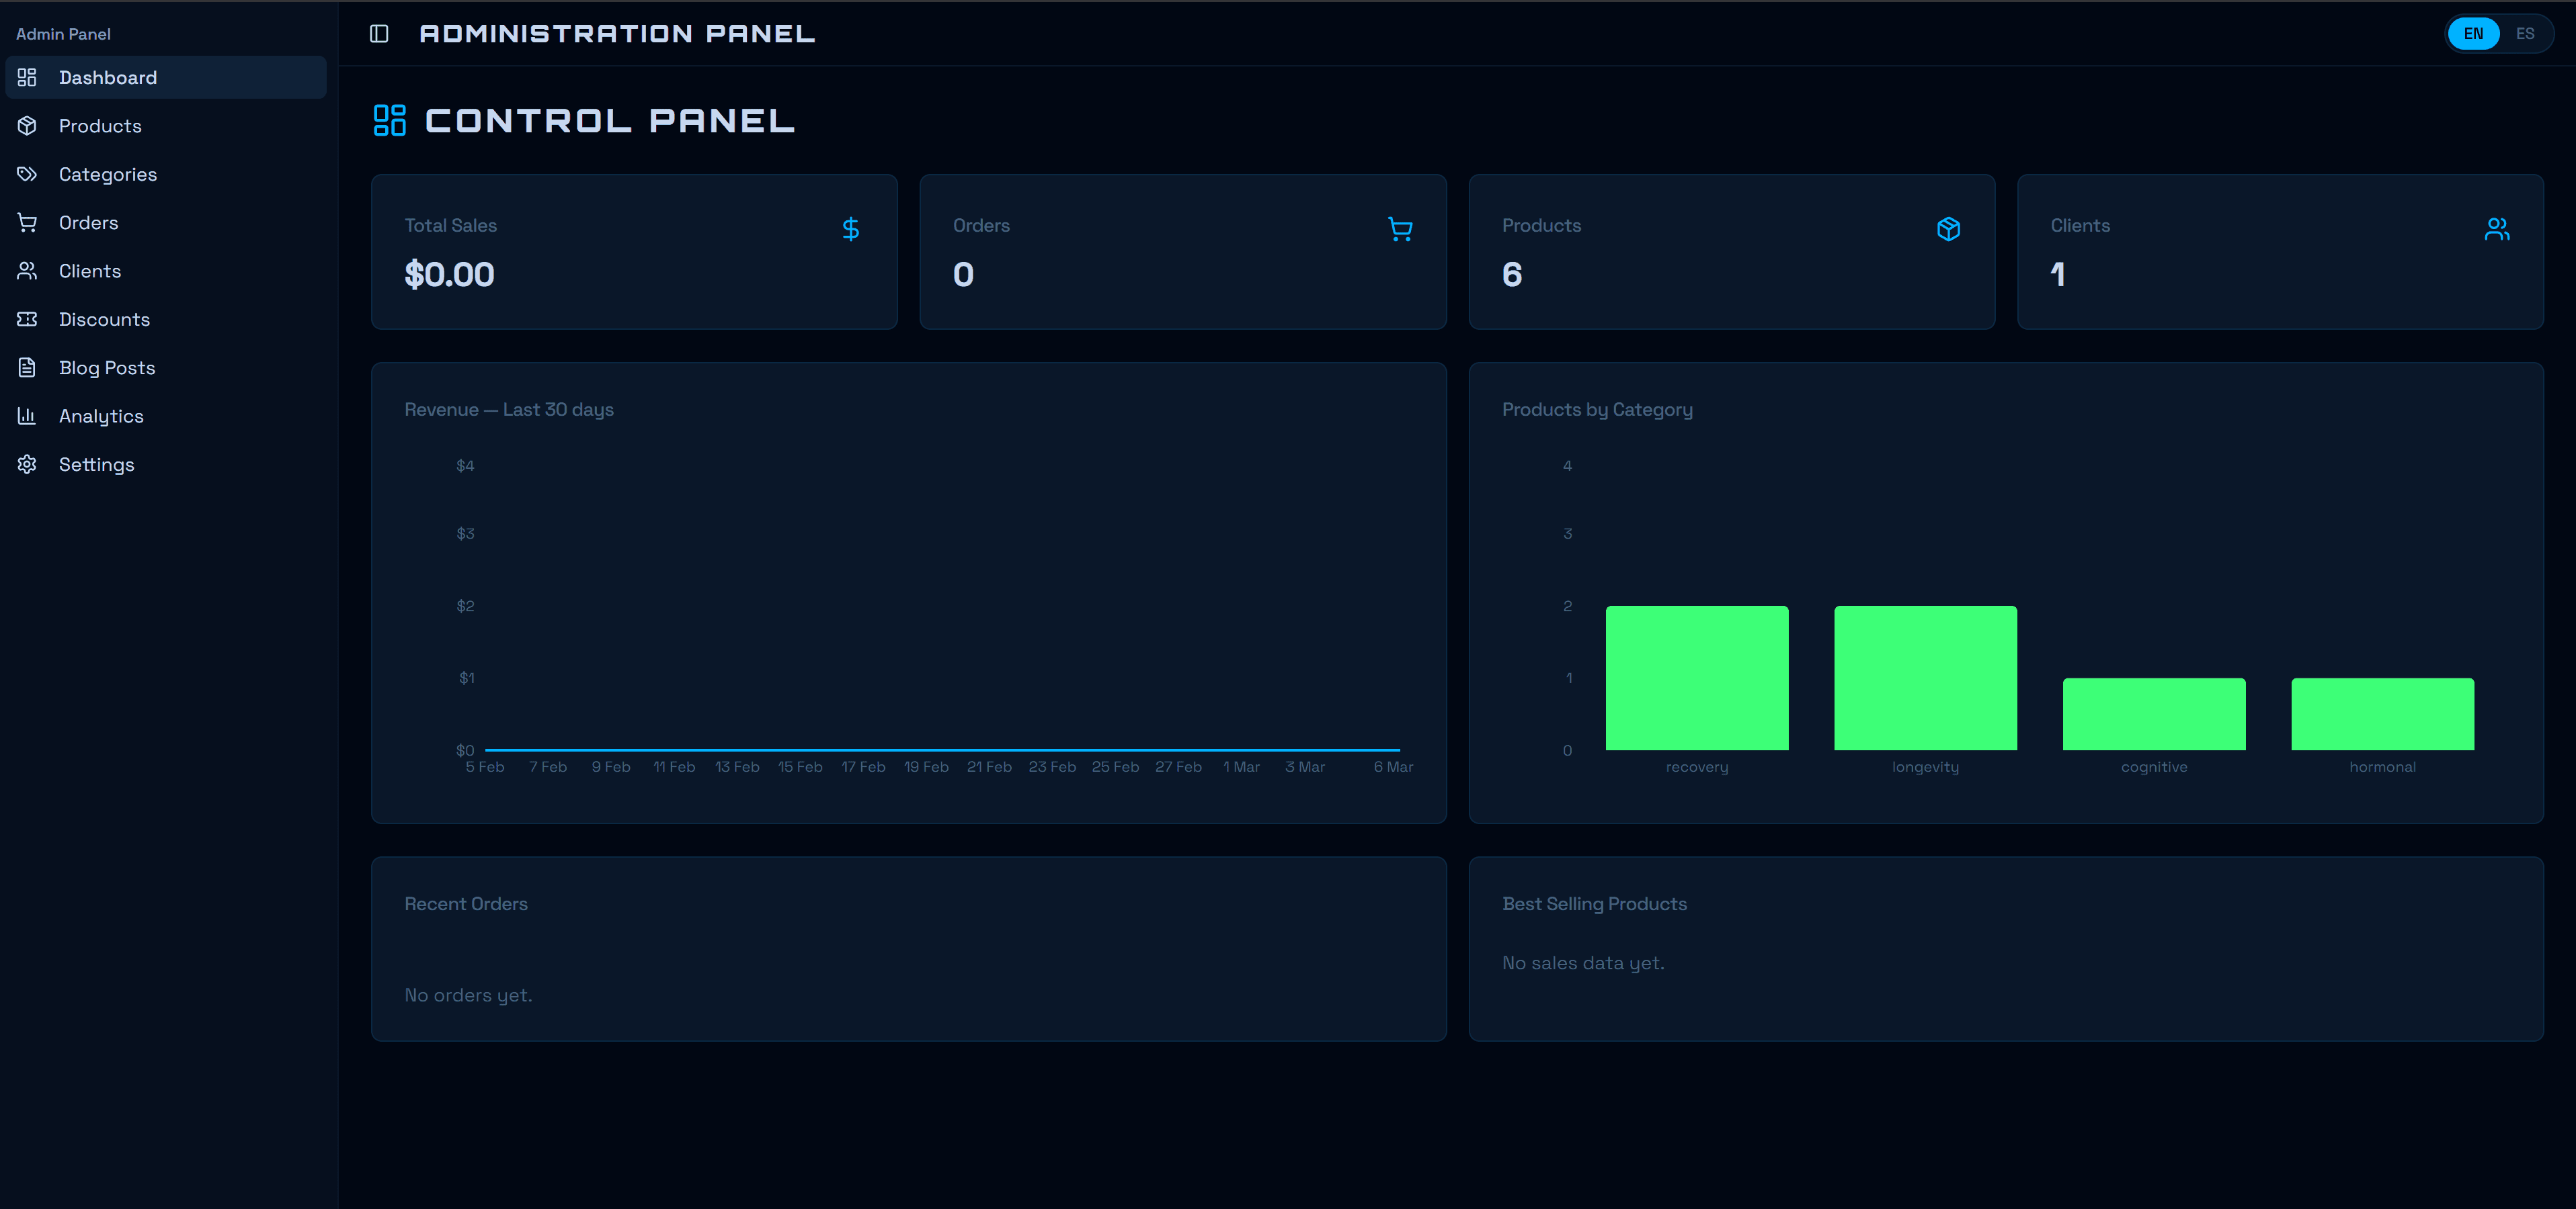This screenshot has width=2576, height=1209.
Task: Switch language to ES
Action: pos(2524,34)
